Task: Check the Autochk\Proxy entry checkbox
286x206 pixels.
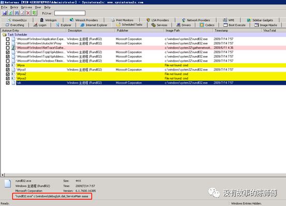Action: [x=8, y=43]
